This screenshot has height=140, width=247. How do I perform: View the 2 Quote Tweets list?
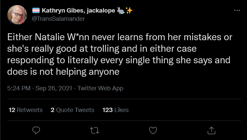coord(72,110)
